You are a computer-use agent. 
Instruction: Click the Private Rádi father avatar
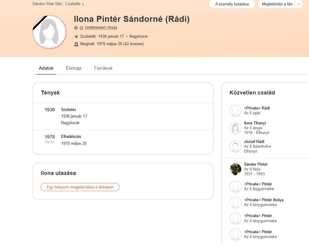tap(235, 111)
